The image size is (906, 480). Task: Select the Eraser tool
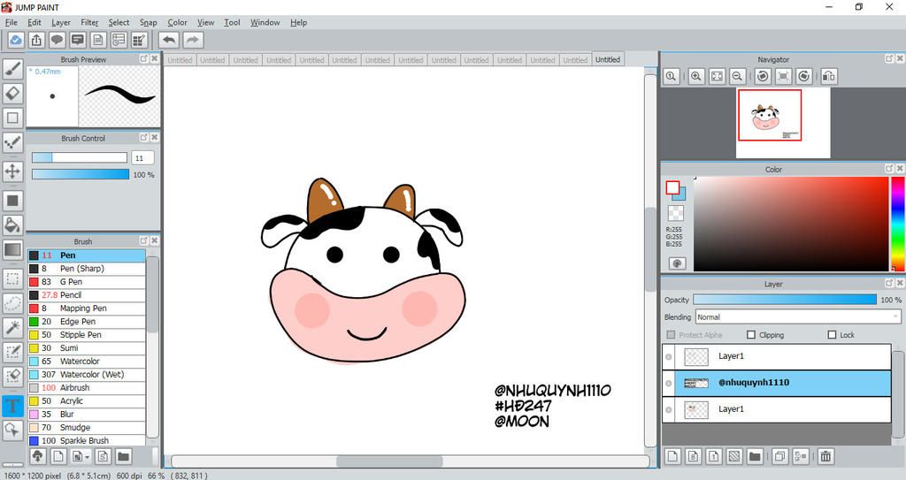pyautogui.click(x=12, y=93)
